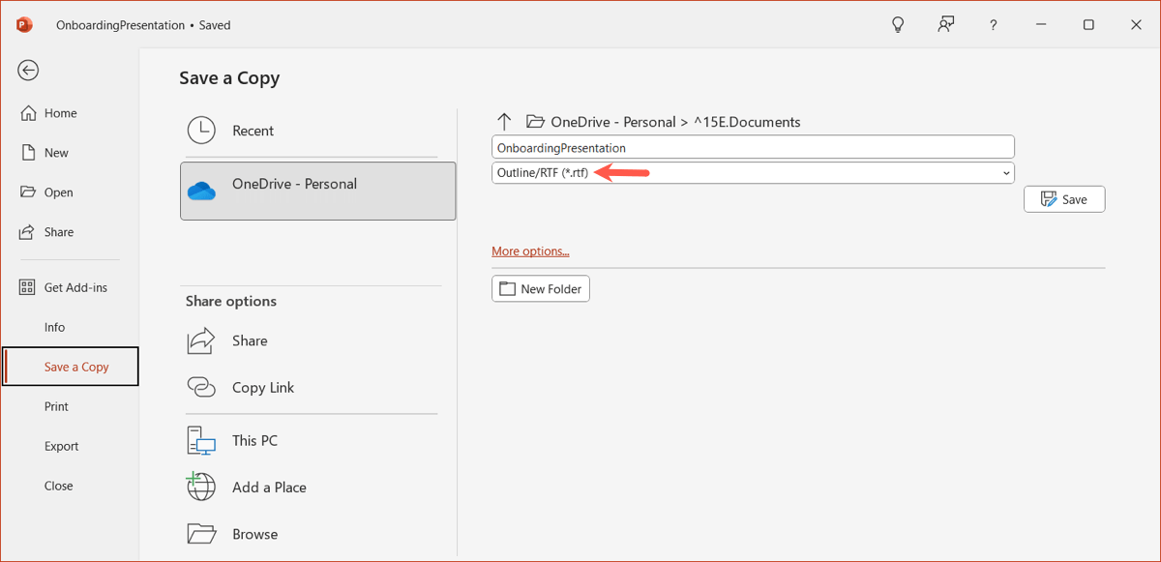Open the More options link
This screenshot has height=562, width=1161.
530,251
